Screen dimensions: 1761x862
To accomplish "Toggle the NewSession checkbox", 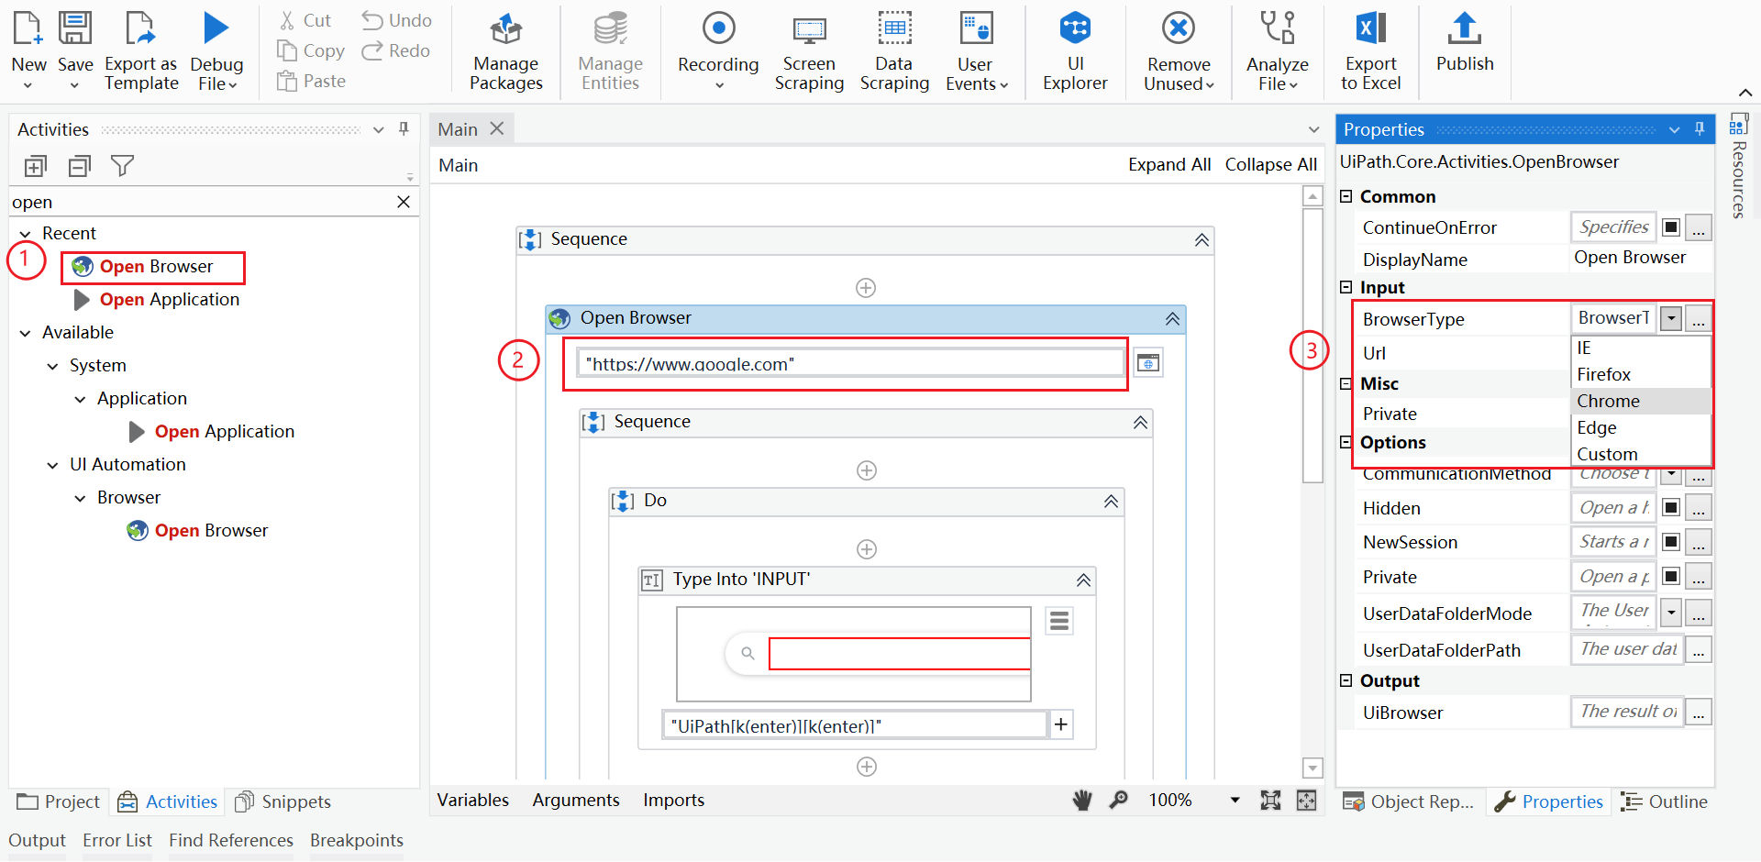I will [1670, 542].
